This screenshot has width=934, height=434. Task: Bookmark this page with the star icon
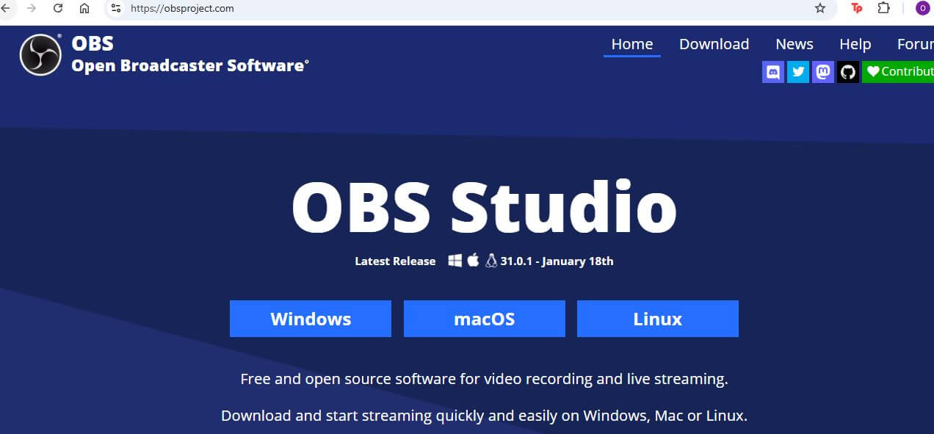point(820,8)
